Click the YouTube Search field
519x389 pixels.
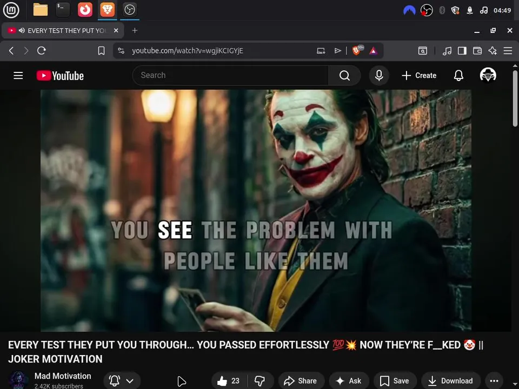pyautogui.click(x=230, y=76)
